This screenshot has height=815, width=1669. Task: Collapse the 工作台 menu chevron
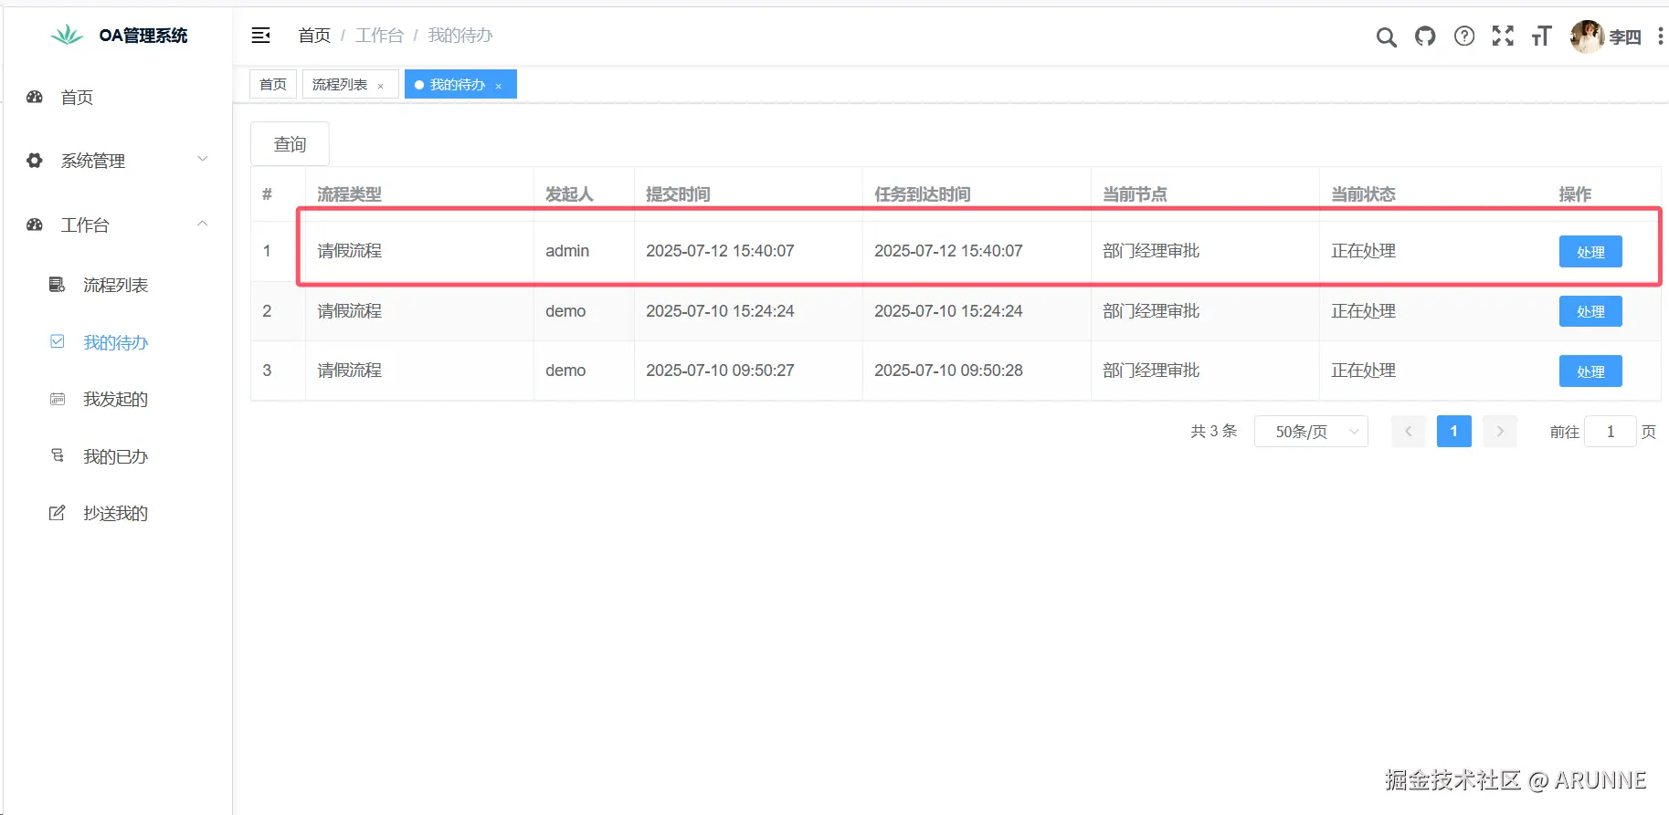(203, 224)
